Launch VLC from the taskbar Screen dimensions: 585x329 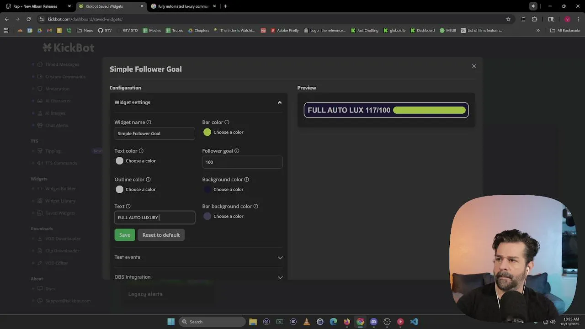(x=306, y=322)
